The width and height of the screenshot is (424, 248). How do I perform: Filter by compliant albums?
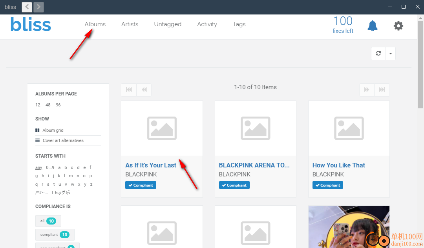coord(55,235)
